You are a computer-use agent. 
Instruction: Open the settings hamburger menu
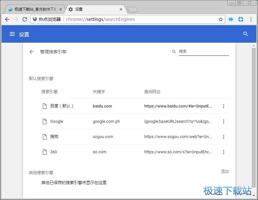click(12, 34)
